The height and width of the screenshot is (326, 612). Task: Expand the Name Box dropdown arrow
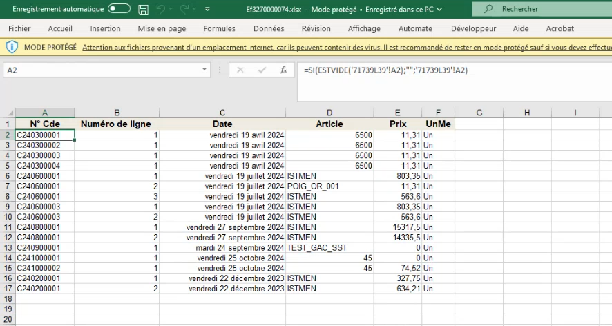tap(204, 70)
